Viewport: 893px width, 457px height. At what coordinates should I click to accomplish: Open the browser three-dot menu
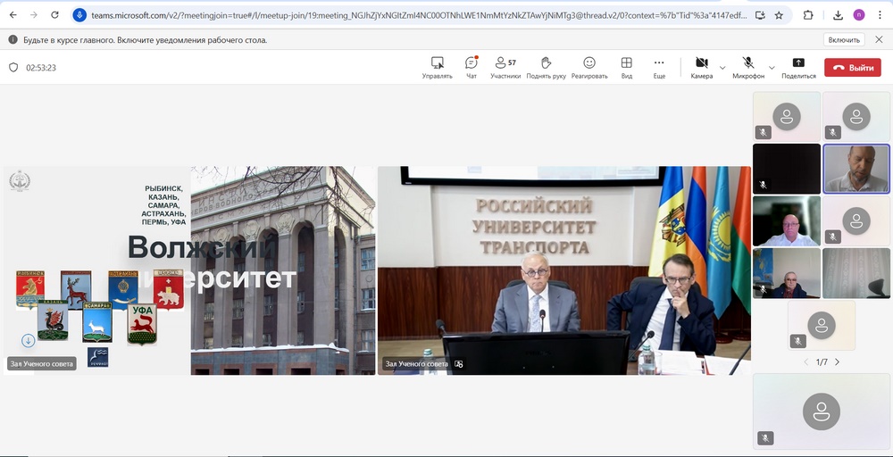click(880, 15)
